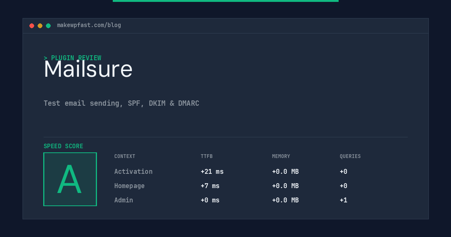451x237 pixels.
Task: Click the Activation row queries value +0
Action: pos(344,172)
